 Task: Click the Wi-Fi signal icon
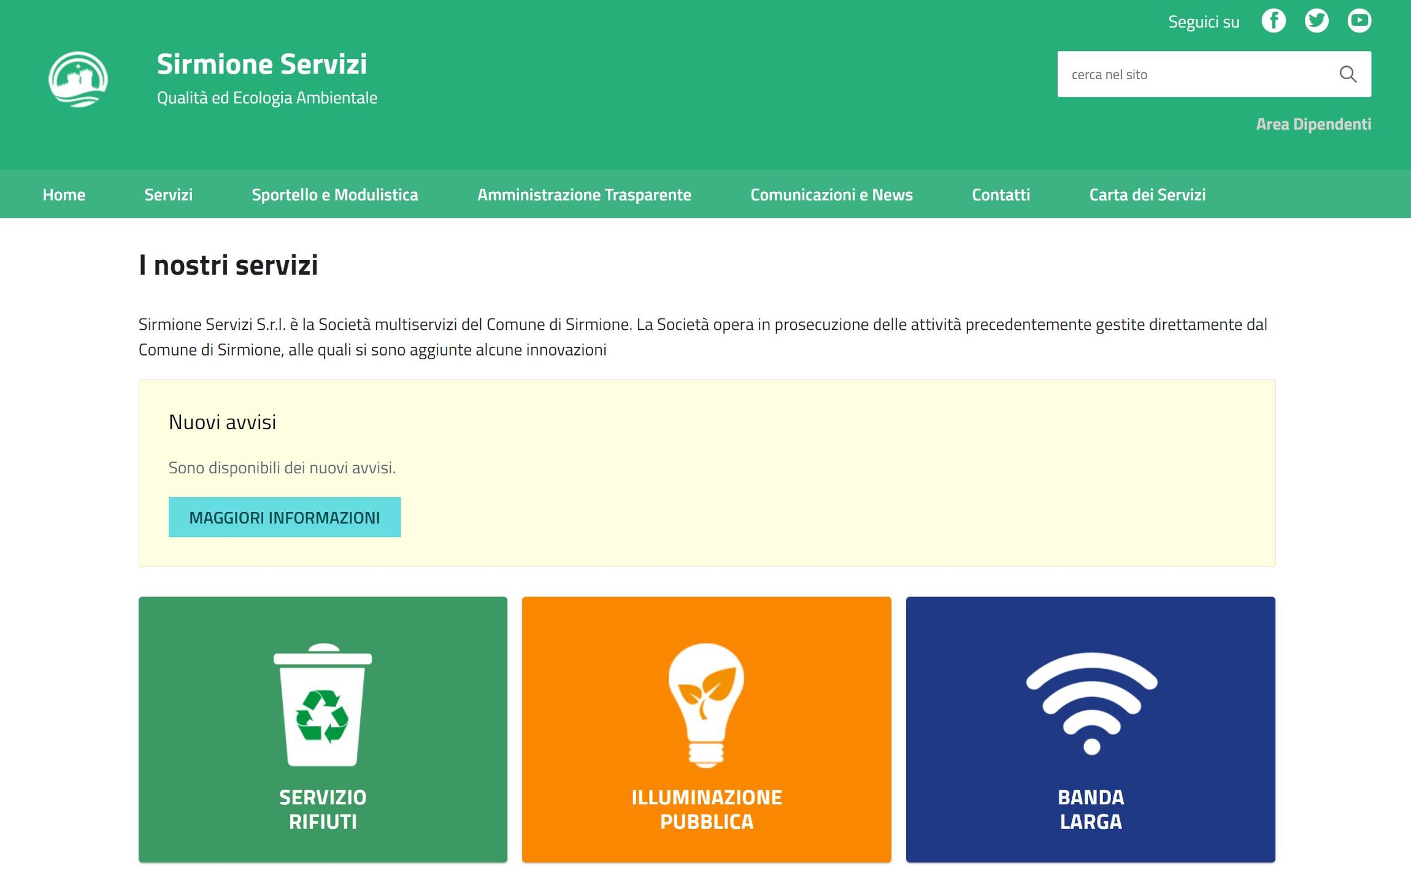click(1091, 703)
